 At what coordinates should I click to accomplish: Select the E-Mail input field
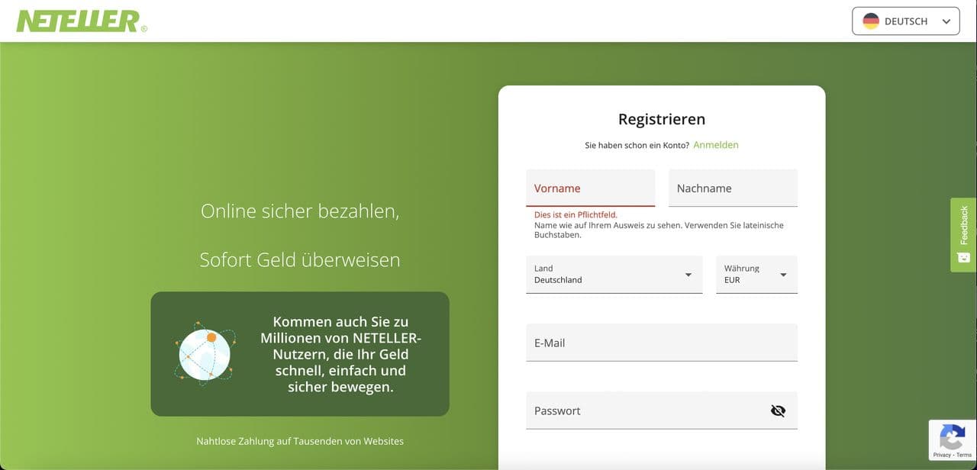(661, 343)
